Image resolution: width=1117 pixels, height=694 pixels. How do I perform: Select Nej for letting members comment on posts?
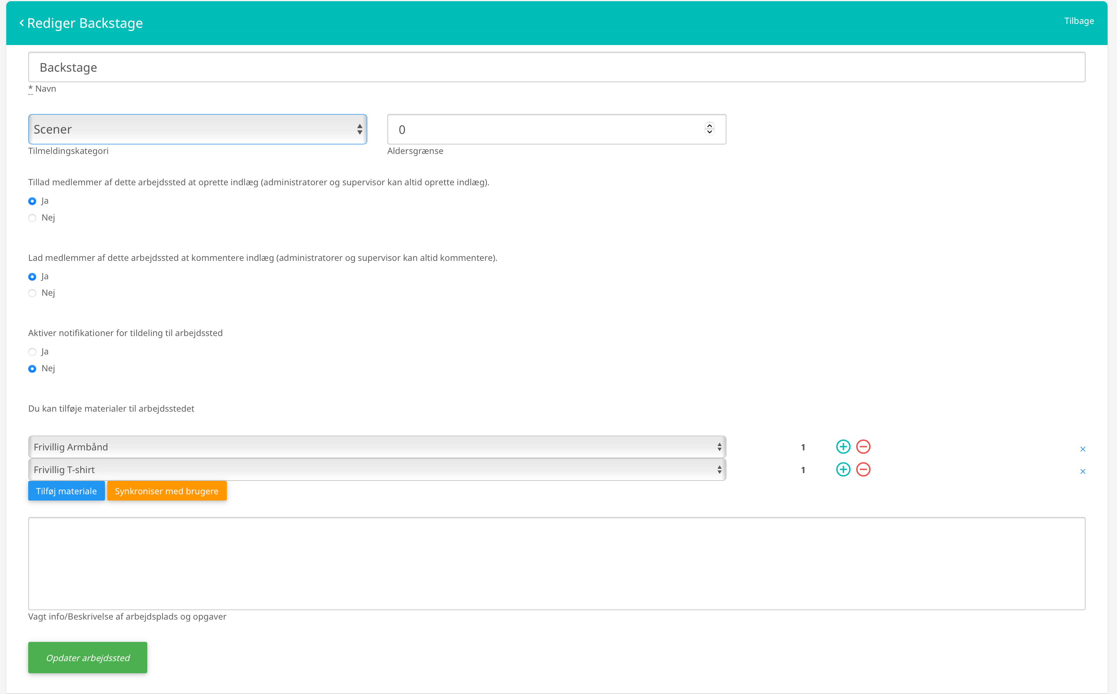coord(32,293)
